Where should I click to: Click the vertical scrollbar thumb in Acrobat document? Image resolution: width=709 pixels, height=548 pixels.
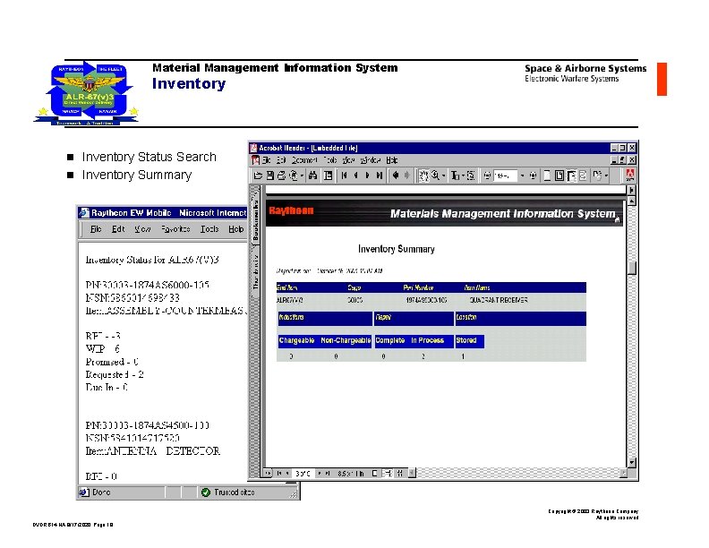[632, 268]
